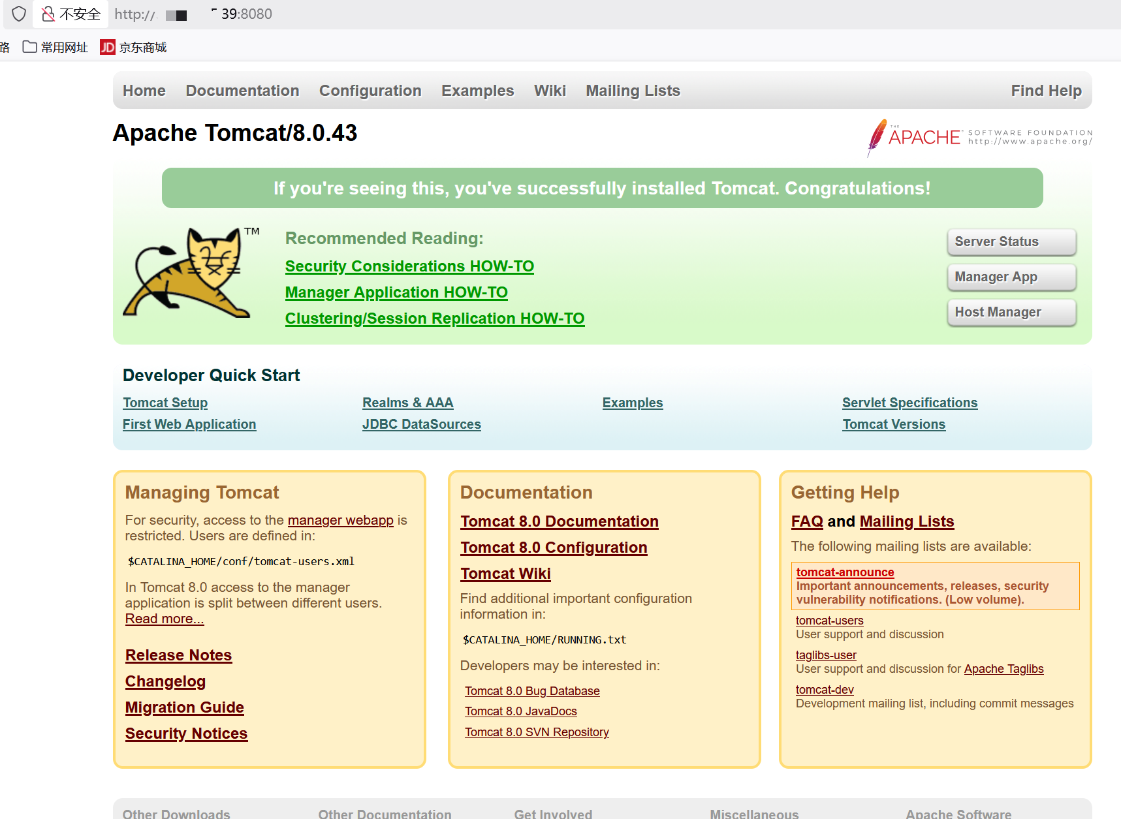
Task: Open Tomcat 8.0 Configuration link
Action: (554, 548)
